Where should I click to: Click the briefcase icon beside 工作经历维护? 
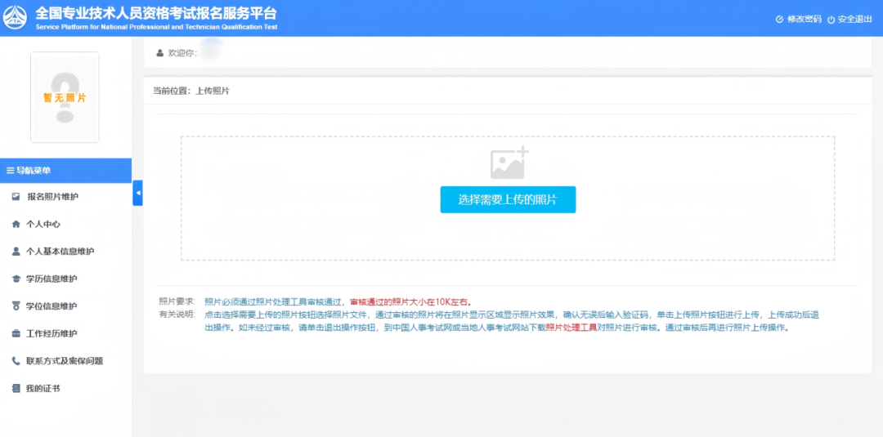(x=16, y=333)
